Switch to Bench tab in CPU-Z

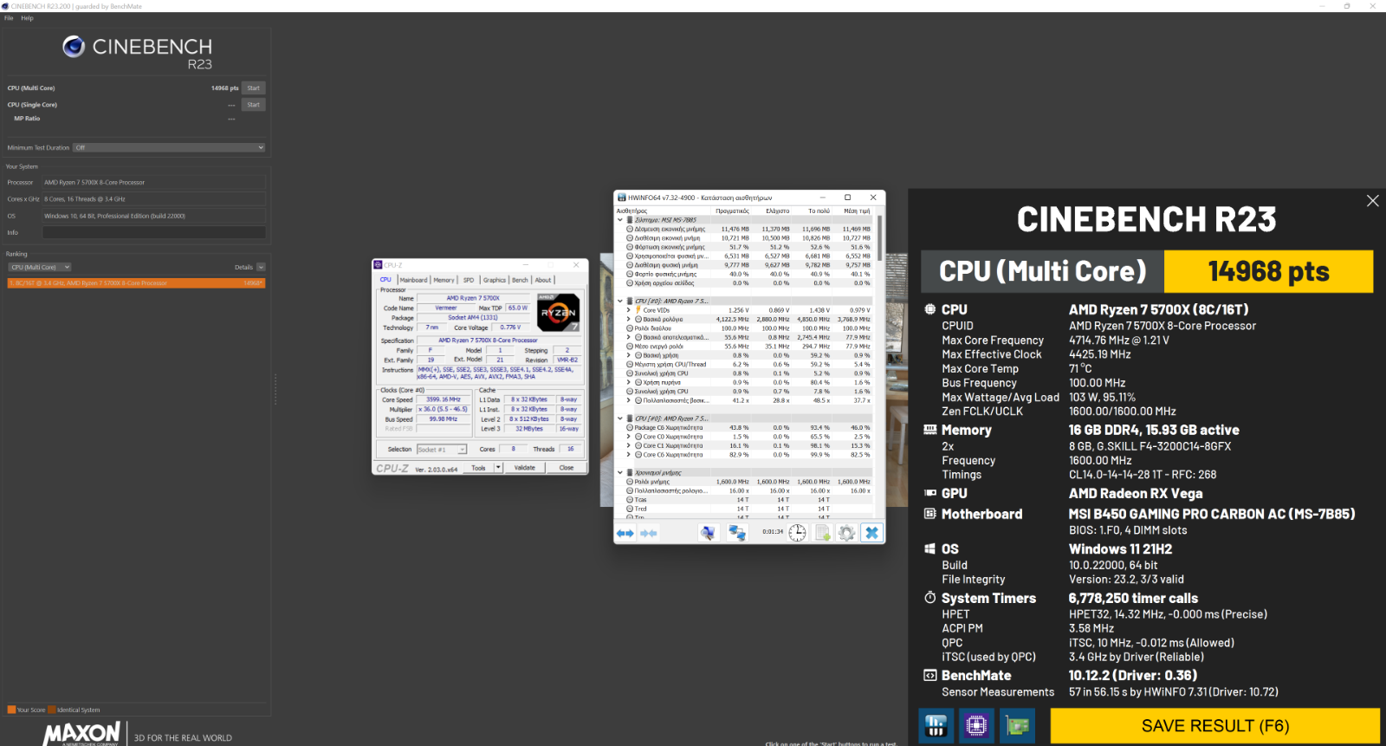pyautogui.click(x=520, y=280)
